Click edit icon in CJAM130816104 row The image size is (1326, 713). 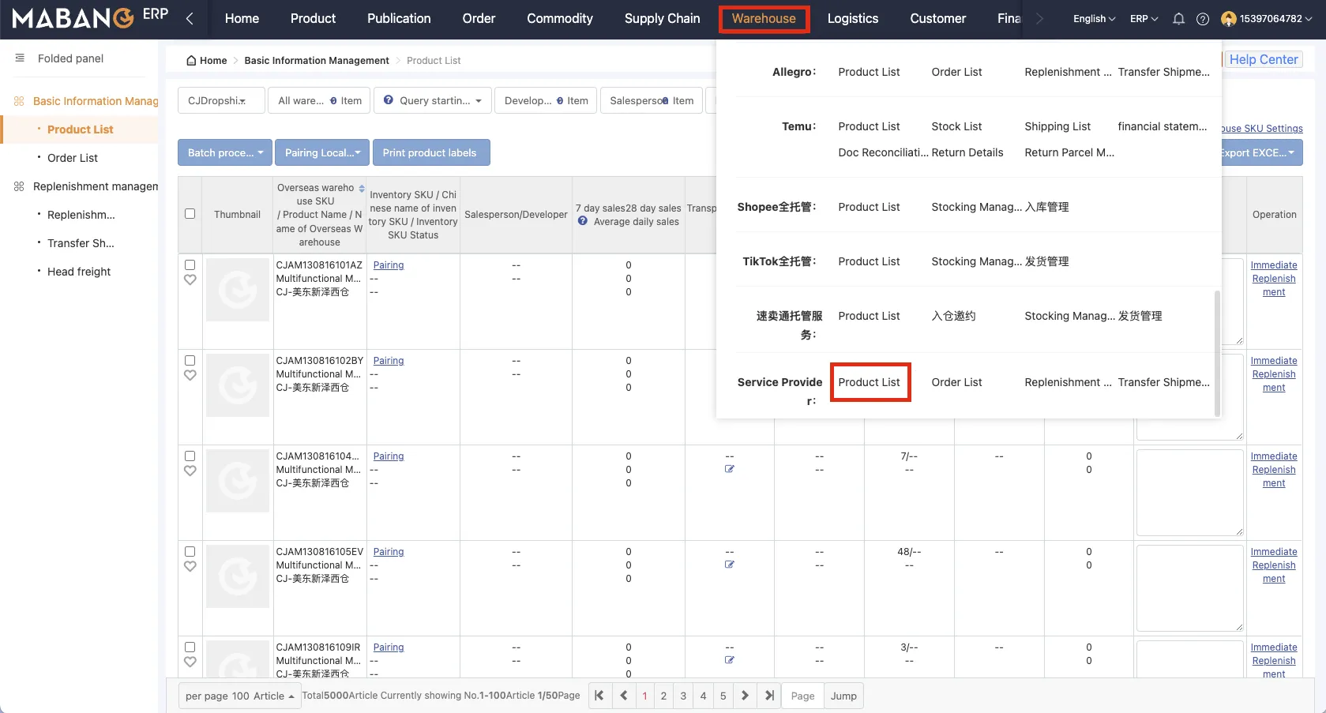click(x=729, y=469)
